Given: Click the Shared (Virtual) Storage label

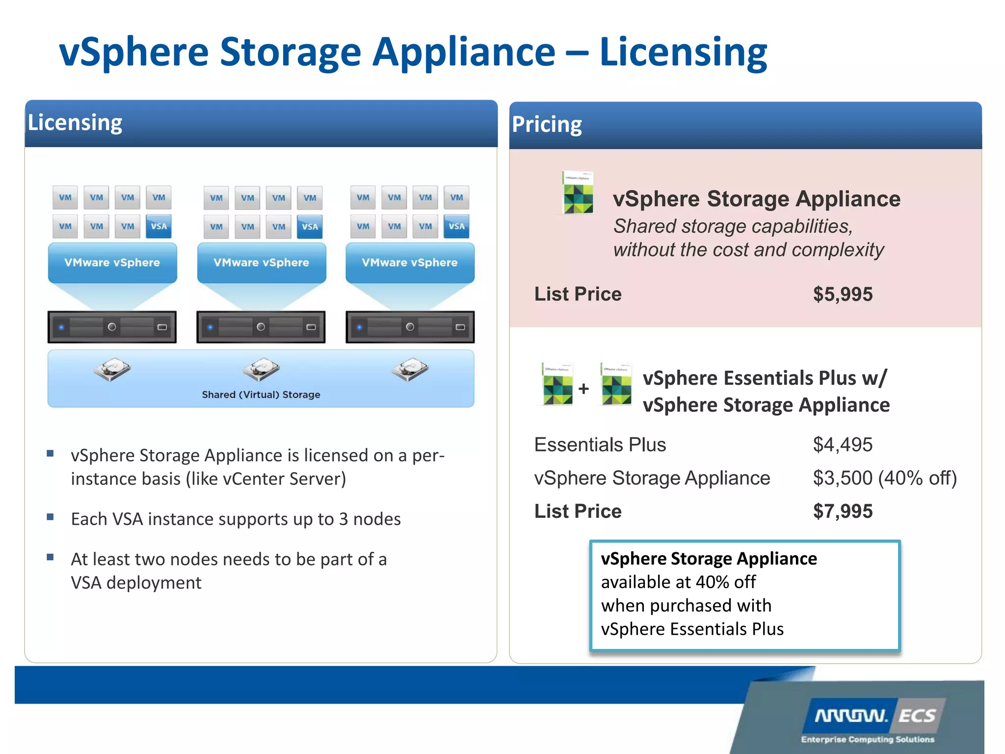Looking at the screenshot, I should tap(261, 395).
